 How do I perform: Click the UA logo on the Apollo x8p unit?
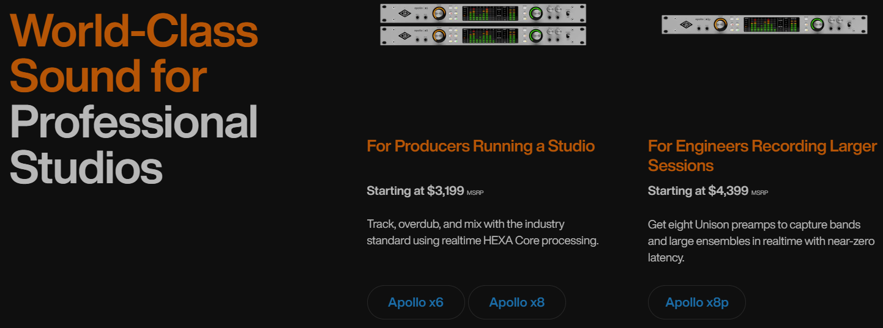pyautogui.click(x=687, y=24)
